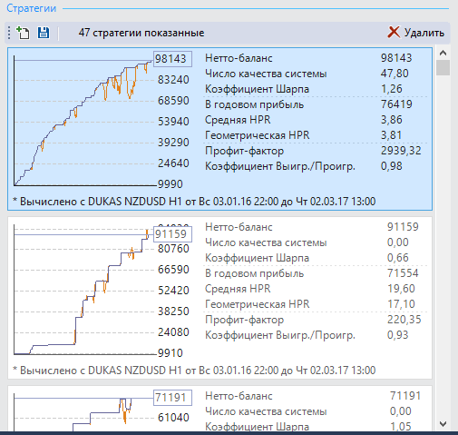Click the Удалить delete button
This screenshot has height=435, width=458.
[416, 33]
